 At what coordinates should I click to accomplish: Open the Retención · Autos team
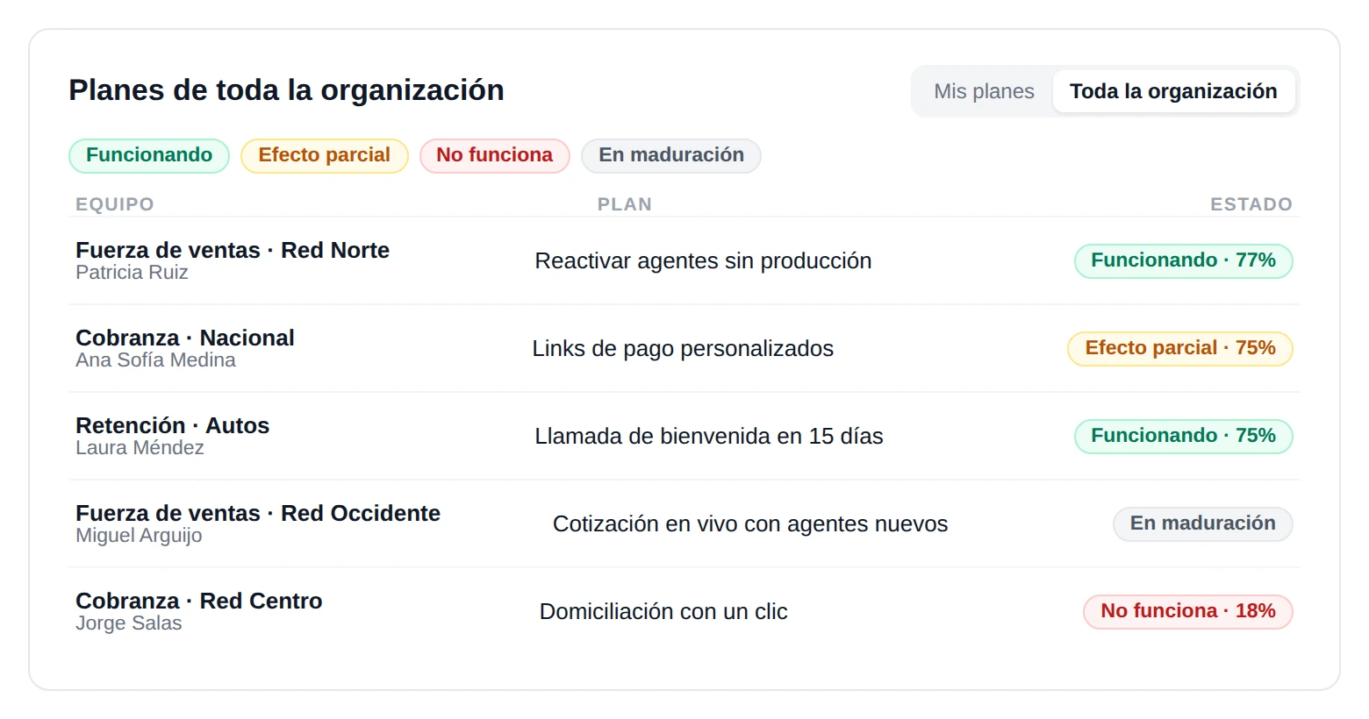tap(173, 425)
